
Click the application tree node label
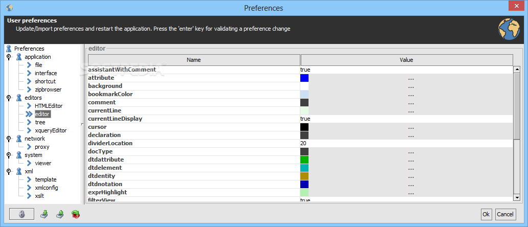pyautogui.click(x=38, y=57)
